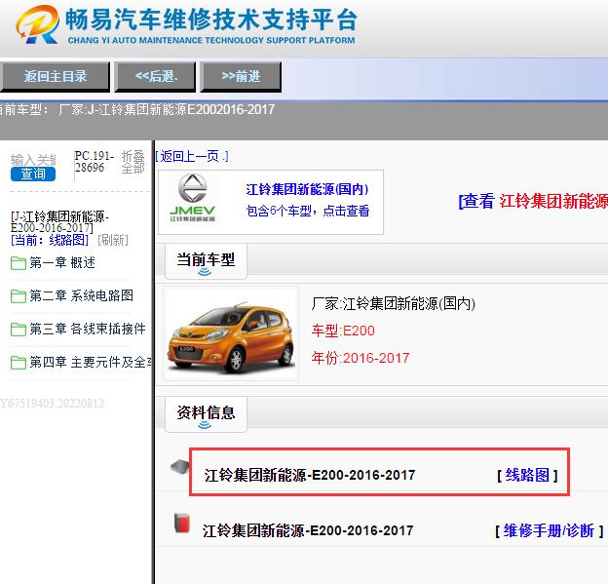Viewport: 608px width, 584px height.
Task: Click 江铃集团新能源-E200-2016-2017 title in 维修手册 row
Action: click(x=308, y=530)
